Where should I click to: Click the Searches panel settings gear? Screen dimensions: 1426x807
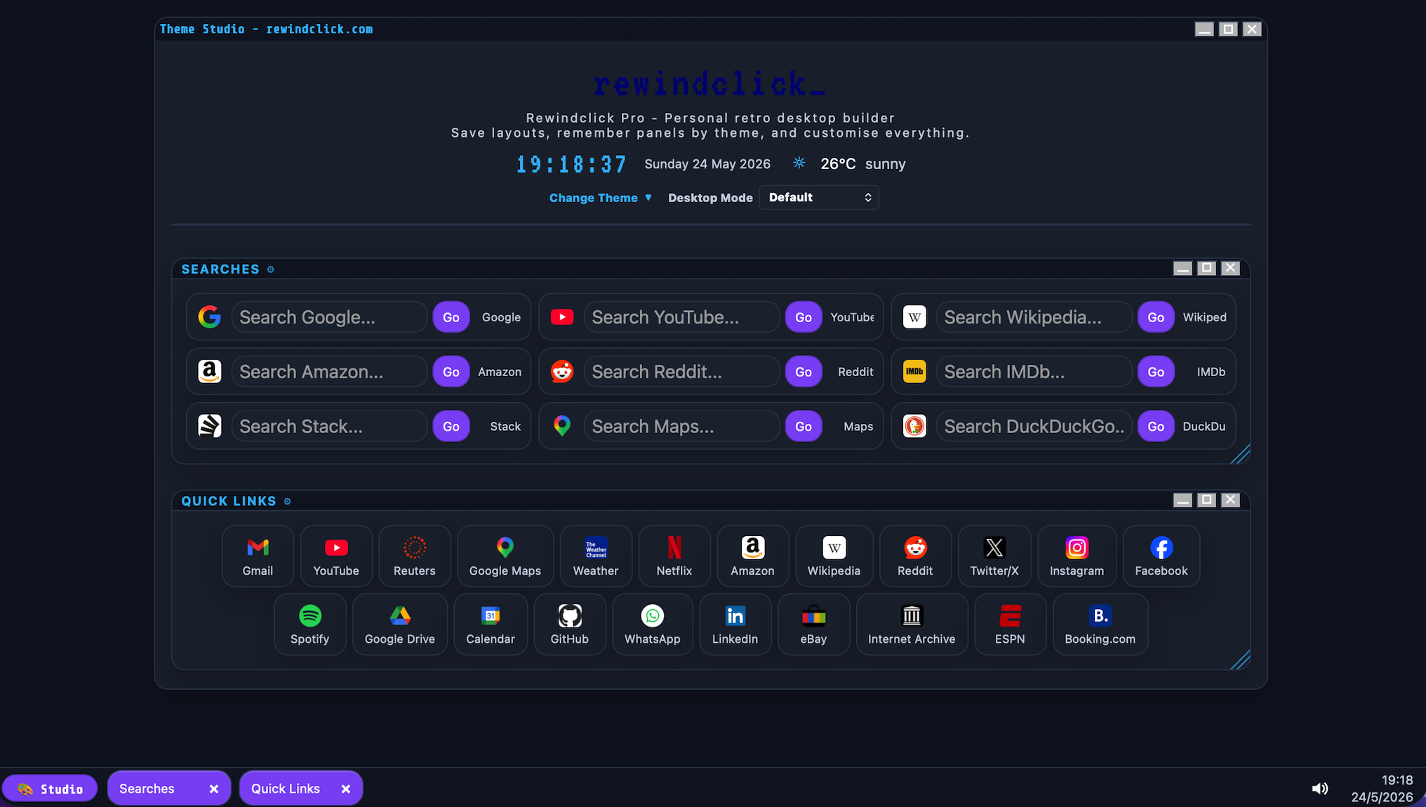coord(271,269)
